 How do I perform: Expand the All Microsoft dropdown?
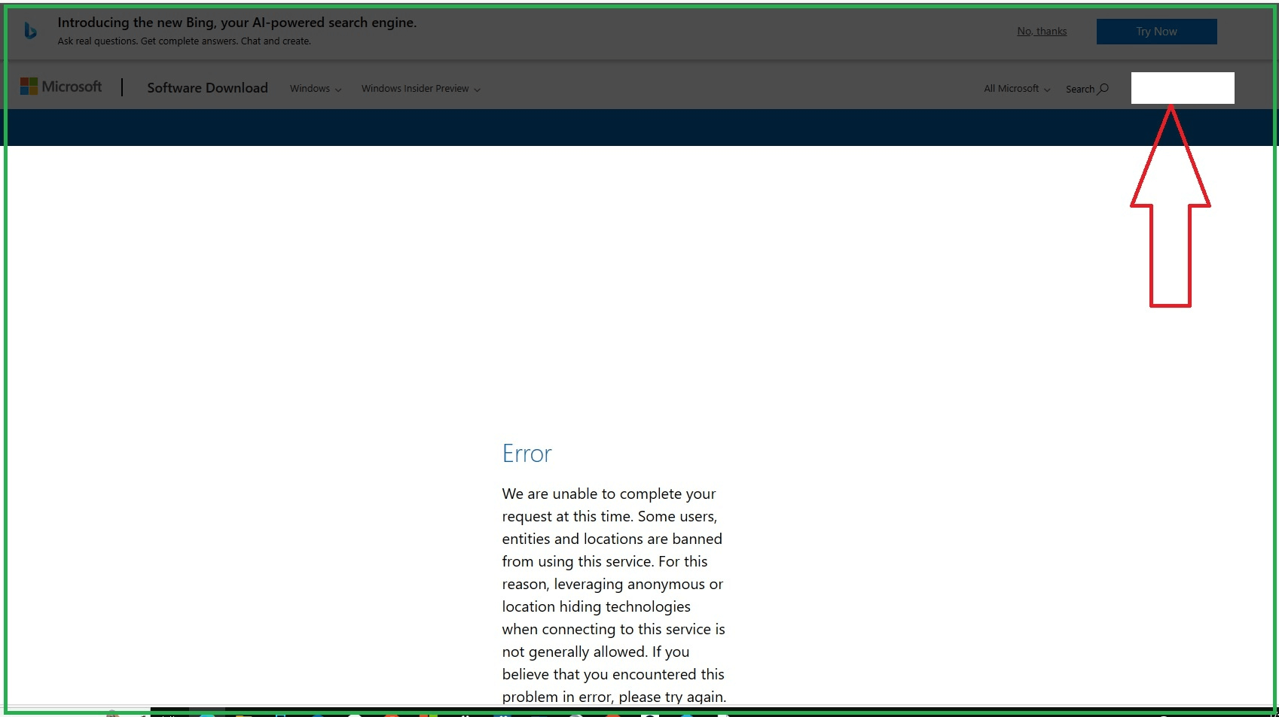(1017, 89)
